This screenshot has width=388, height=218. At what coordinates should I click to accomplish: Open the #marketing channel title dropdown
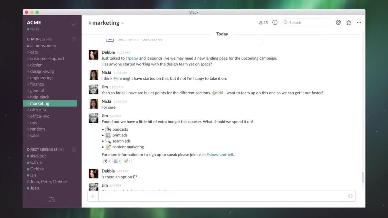click(x=106, y=23)
